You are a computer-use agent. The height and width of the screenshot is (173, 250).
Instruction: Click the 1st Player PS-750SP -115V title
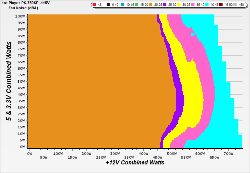tap(26, 3)
